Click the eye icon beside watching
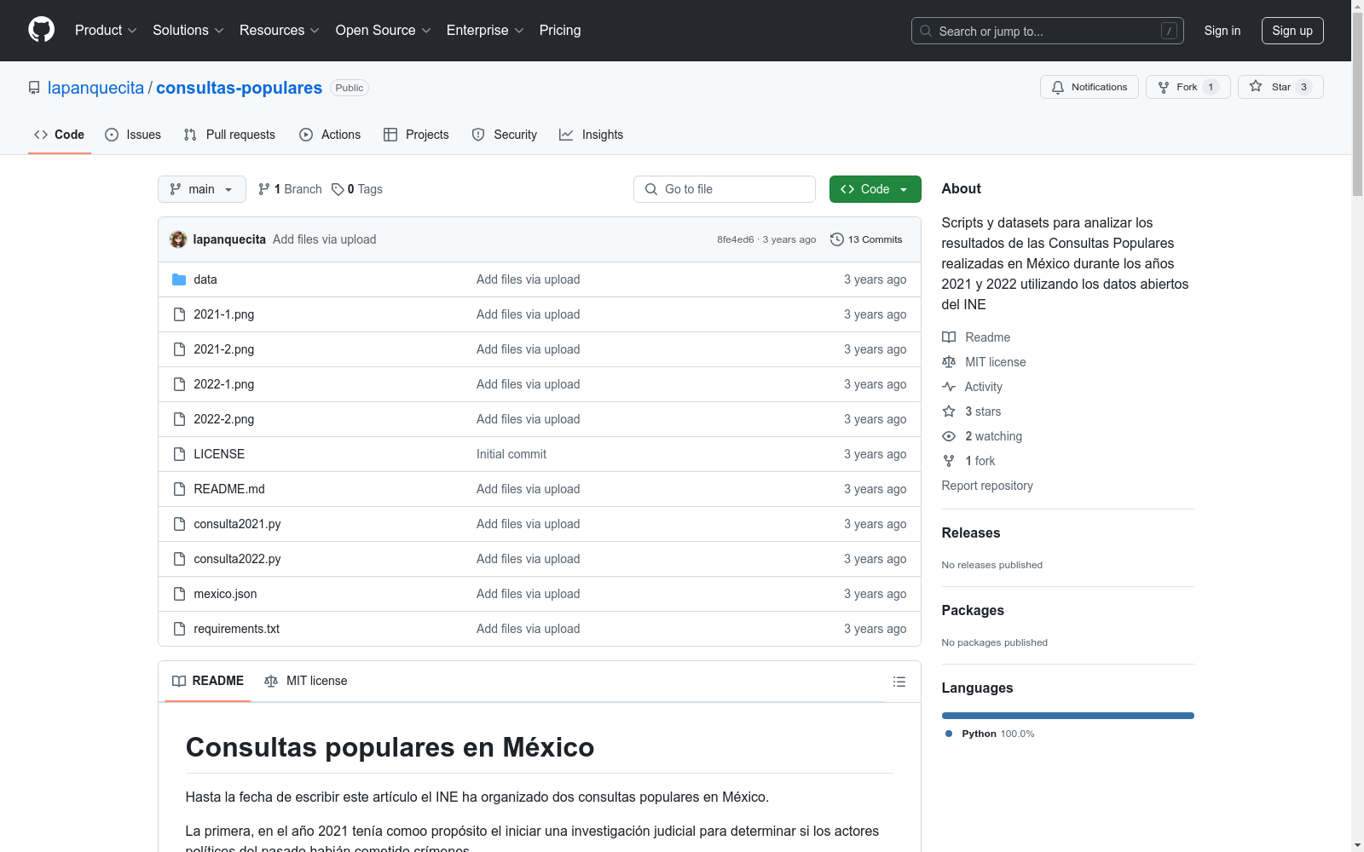Image resolution: width=1364 pixels, height=852 pixels. coord(949,436)
